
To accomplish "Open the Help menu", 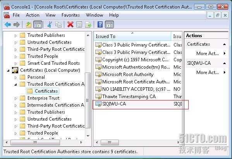I will click(x=114, y=15).
